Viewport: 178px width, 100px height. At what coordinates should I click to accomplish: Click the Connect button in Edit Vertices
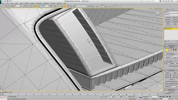pos(171,79)
